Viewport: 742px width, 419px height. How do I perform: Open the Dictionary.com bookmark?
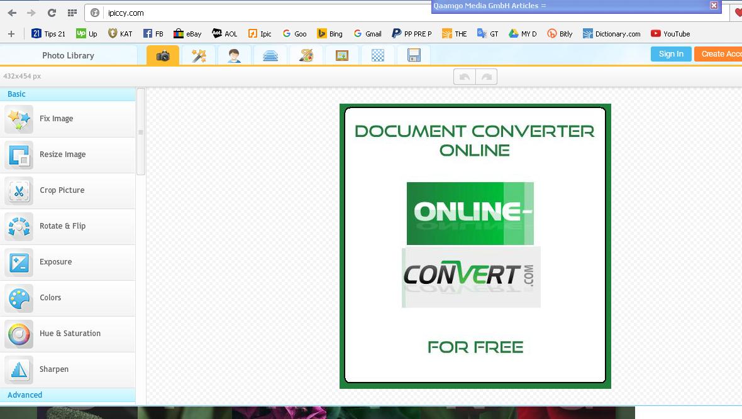[611, 33]
